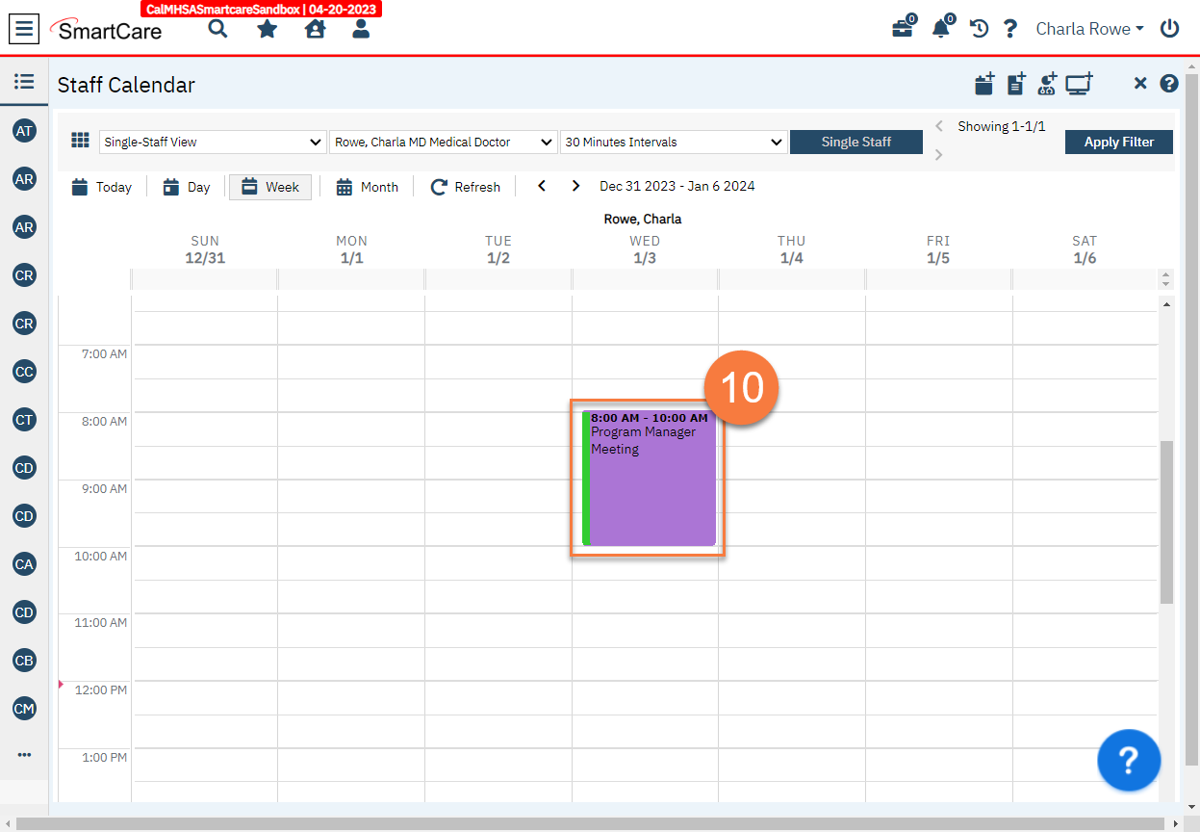Open the caseload briefcase icon

pos(902,29)
